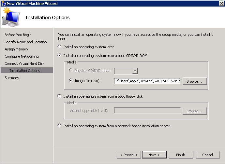This screenshot has width=225, height=164.
Task: Select install from a boot floppy disk
Action: tap(59, 96)
